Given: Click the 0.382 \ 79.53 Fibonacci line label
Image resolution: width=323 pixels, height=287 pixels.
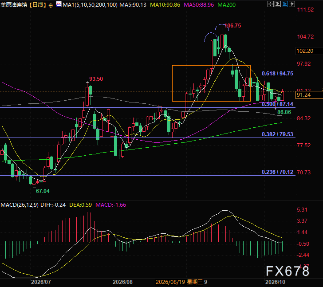Looking at the screenshot, I should coord(277,134).
